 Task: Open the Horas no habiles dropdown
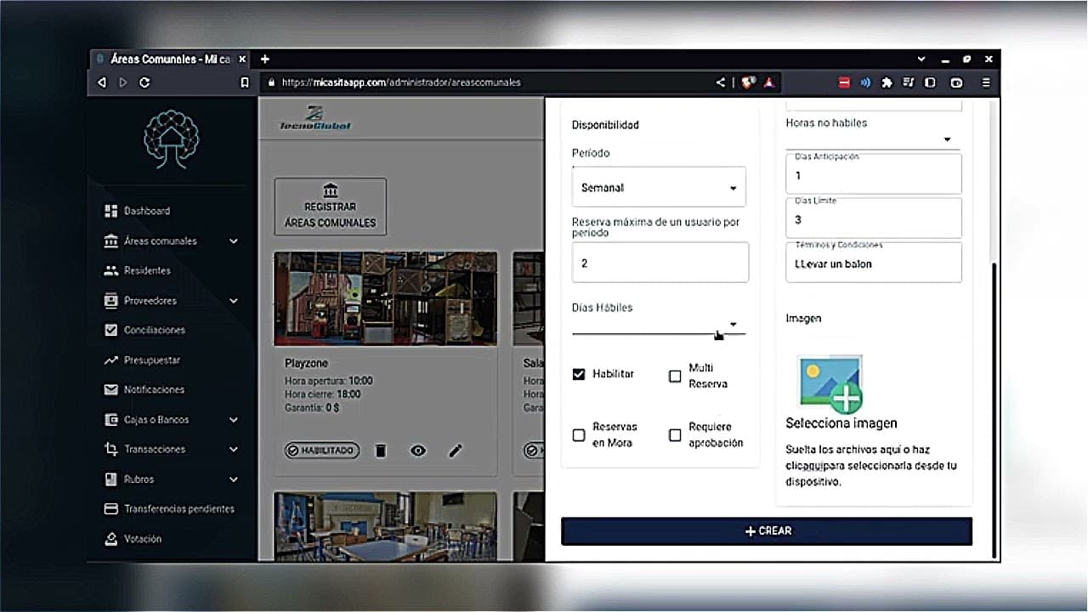point(874,139)
